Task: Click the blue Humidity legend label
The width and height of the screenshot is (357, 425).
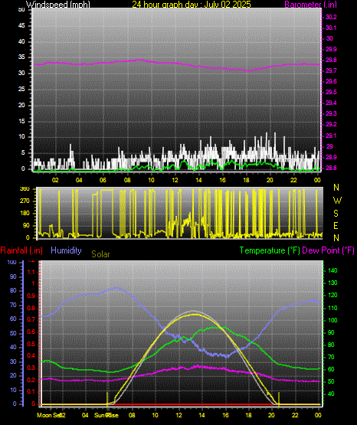Action: 66,250
